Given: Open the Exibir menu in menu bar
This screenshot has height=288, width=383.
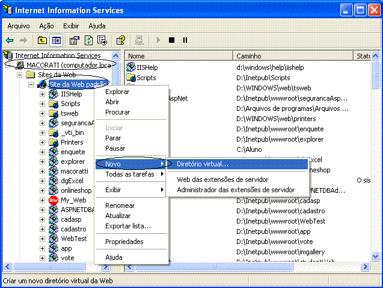Looking at the screenshot, I should click(71, 26).
